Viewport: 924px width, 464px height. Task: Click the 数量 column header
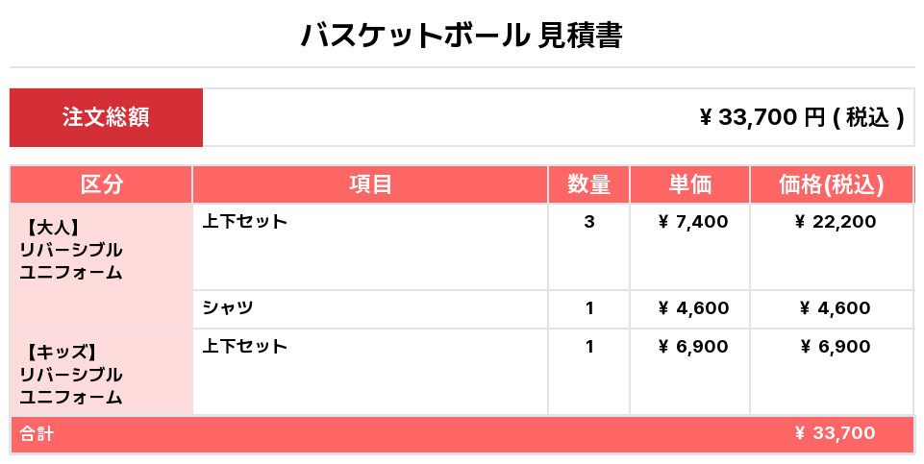pyautogui.click(x=588, y=184)
